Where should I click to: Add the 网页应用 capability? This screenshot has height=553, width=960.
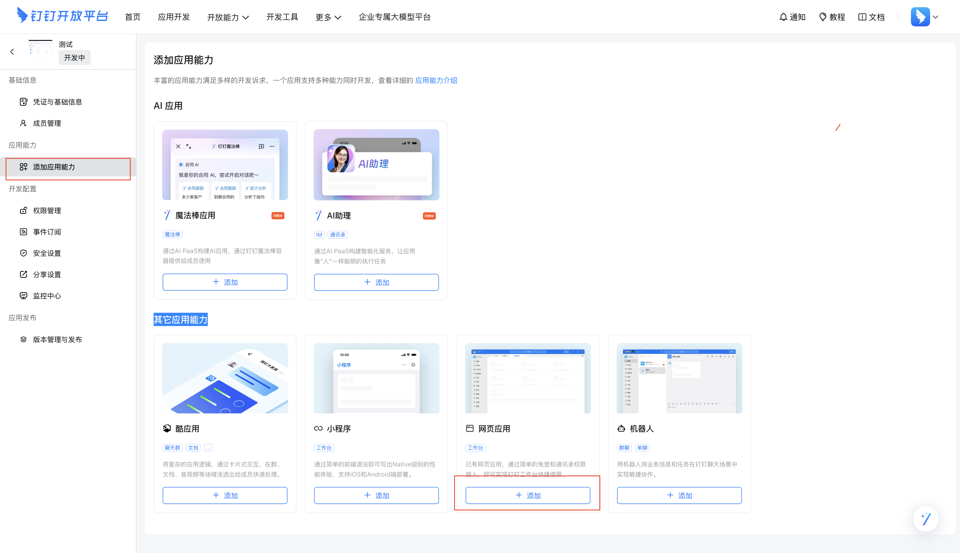528,495
